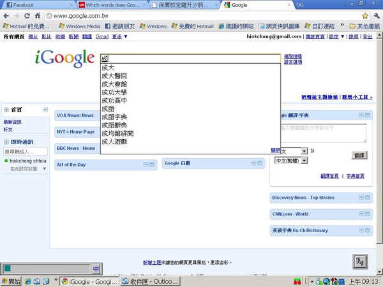
Task: Open 英漢字典 En-Ch Dictionary gadget menu
Action: click(x=361, y=230)
